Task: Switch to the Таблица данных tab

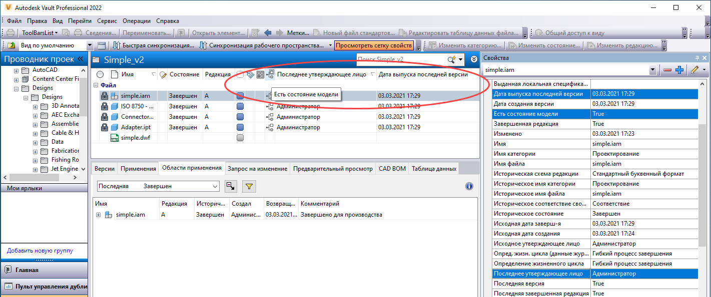Action: coord(434,169)
